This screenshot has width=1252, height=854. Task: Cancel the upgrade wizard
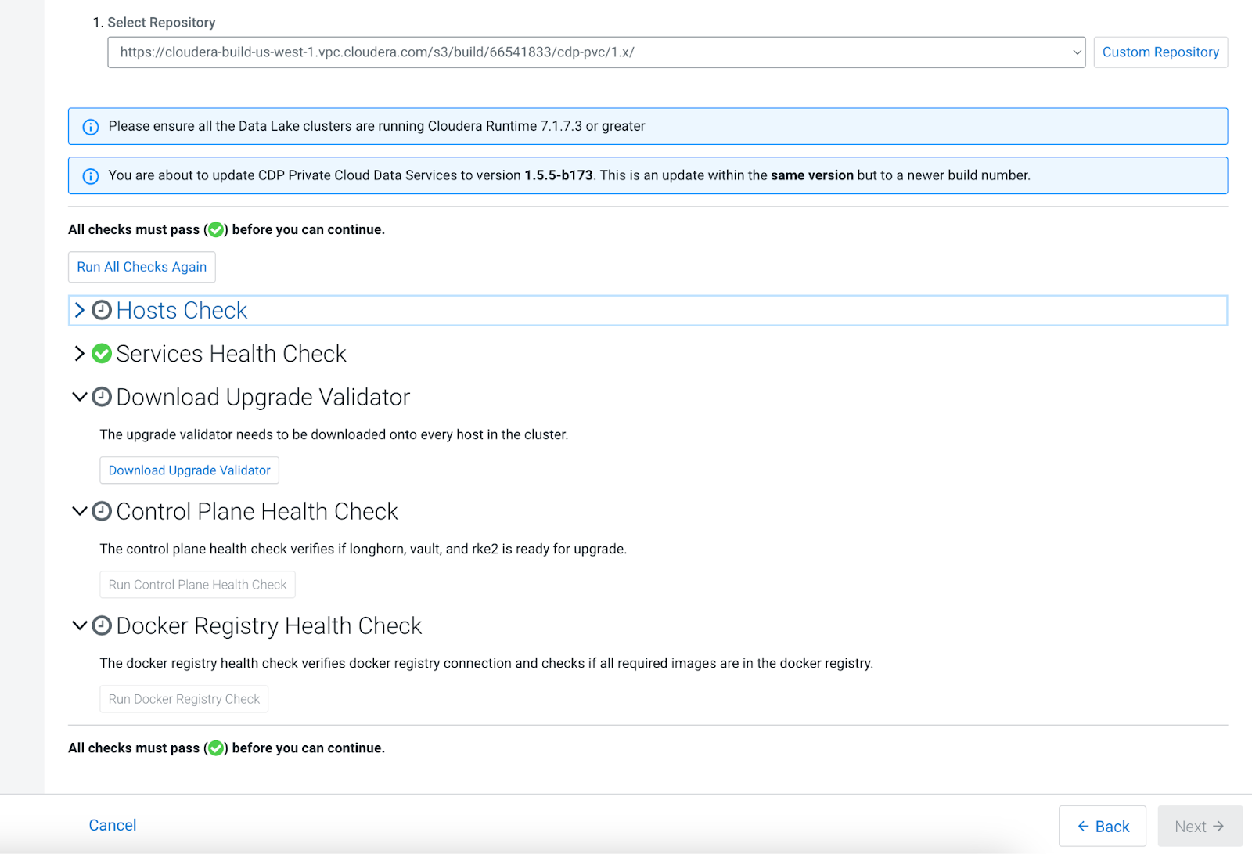coord(113,825)
